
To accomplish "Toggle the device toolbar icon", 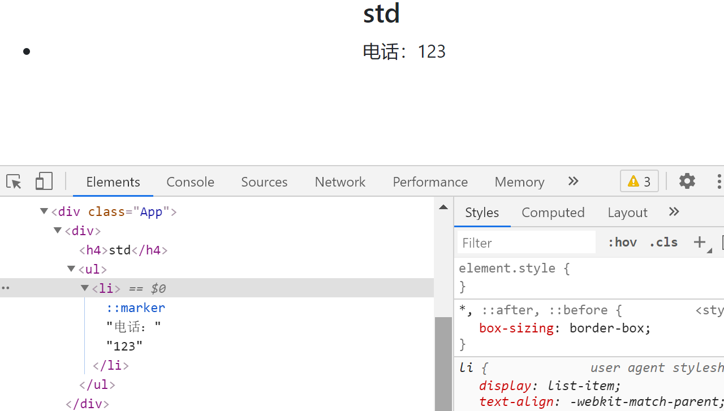I will click(44, 181).
